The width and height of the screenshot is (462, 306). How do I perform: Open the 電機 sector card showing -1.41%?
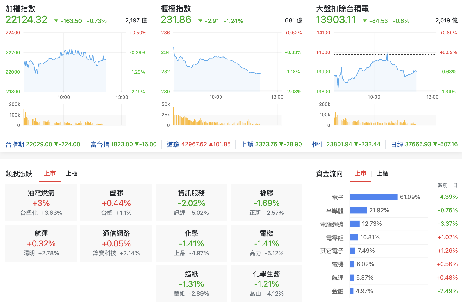(267, 243)
